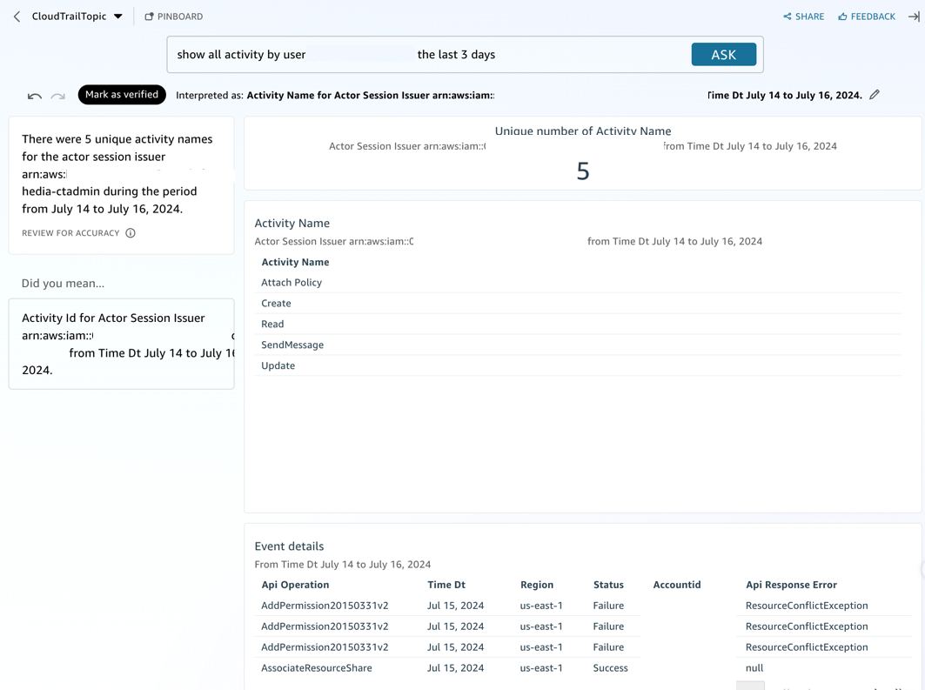Viewport: 925px width, 690px height.
Task: Select the 'the last 3 days' phrase token
Action: click(455, 54)
